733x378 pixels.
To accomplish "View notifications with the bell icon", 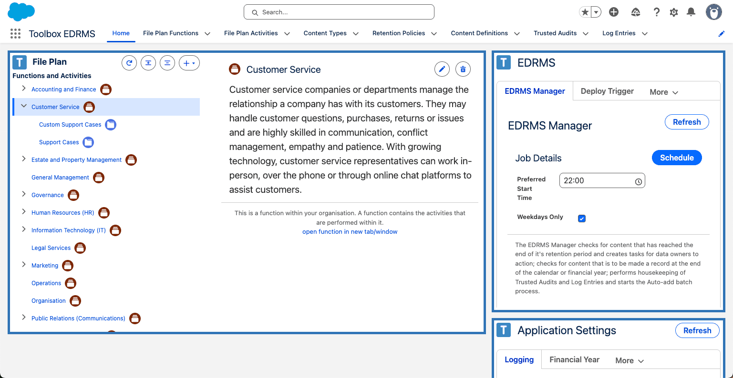I will point(691,12).
